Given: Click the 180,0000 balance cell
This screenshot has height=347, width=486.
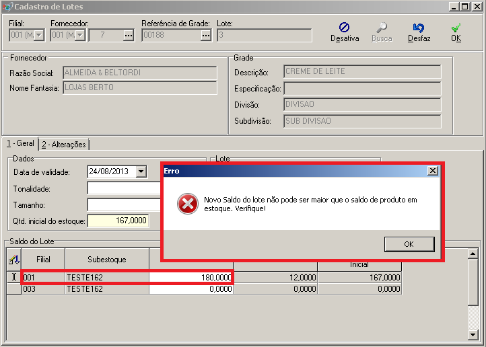Looking at the screenshot, I should (191, 277).
